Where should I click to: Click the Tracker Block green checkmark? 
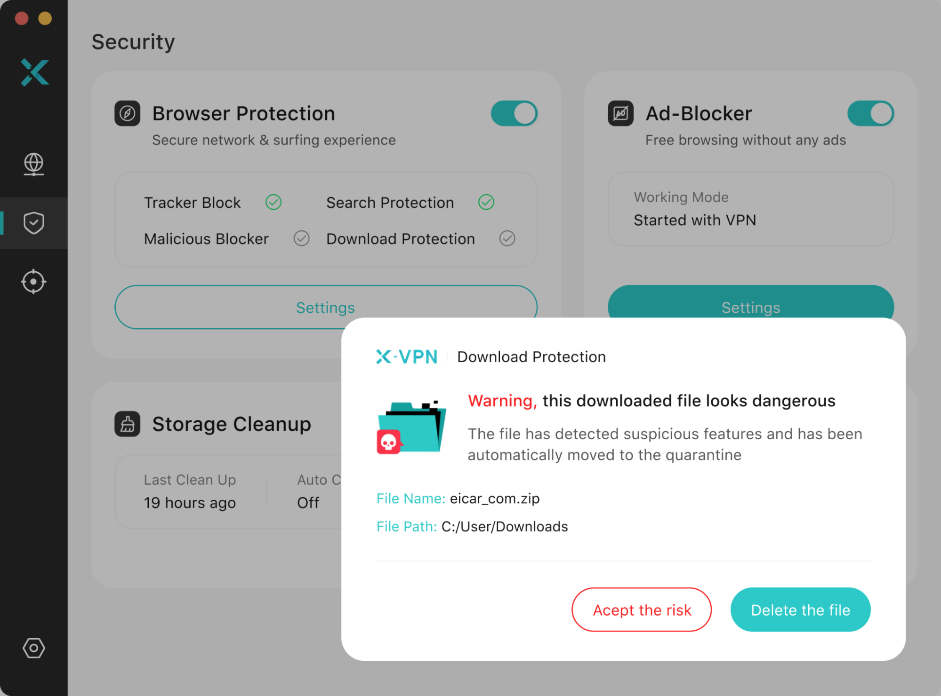[x=273, y=203]
